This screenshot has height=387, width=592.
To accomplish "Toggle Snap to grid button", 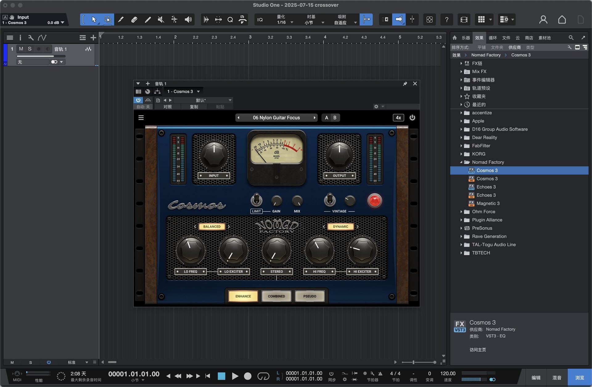I will pyautogui.click(x=366, y=20).
